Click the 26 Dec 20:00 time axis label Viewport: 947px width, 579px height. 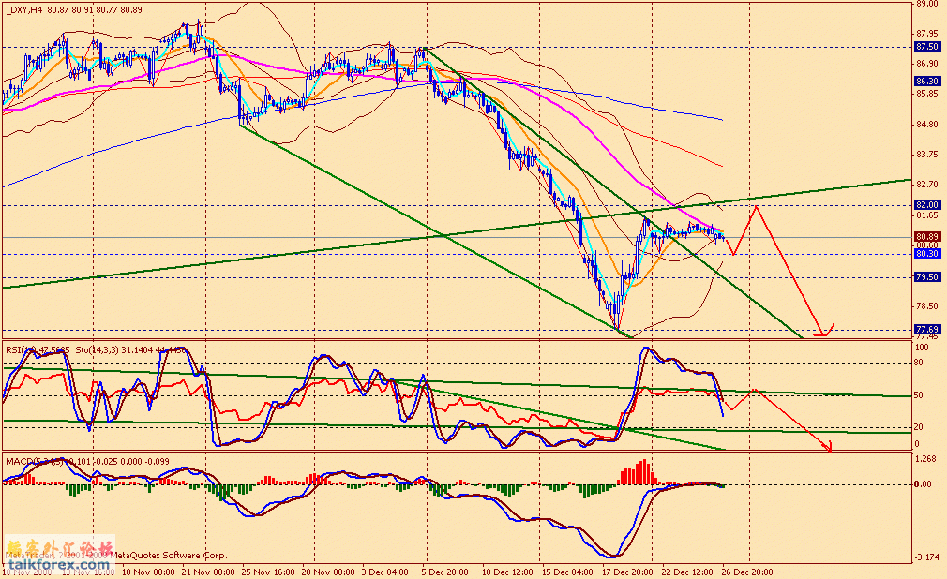[747, 572]
